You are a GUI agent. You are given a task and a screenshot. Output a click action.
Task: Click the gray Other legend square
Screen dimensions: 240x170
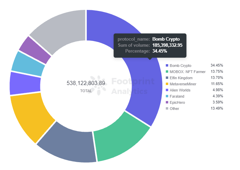click(x=167, y=109)
